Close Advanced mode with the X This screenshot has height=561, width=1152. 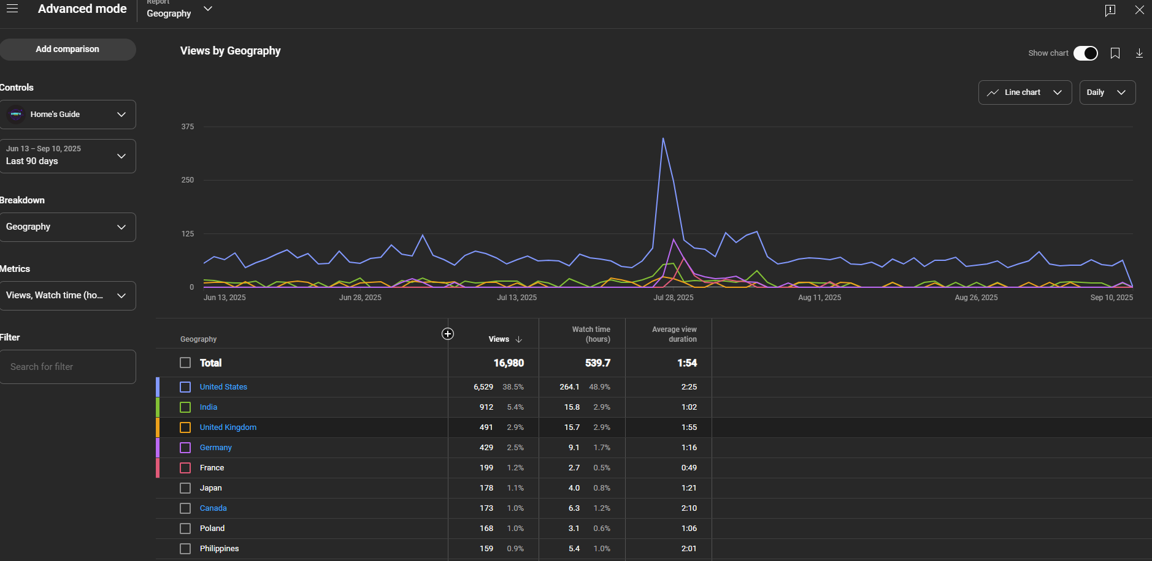[1140, 10]
